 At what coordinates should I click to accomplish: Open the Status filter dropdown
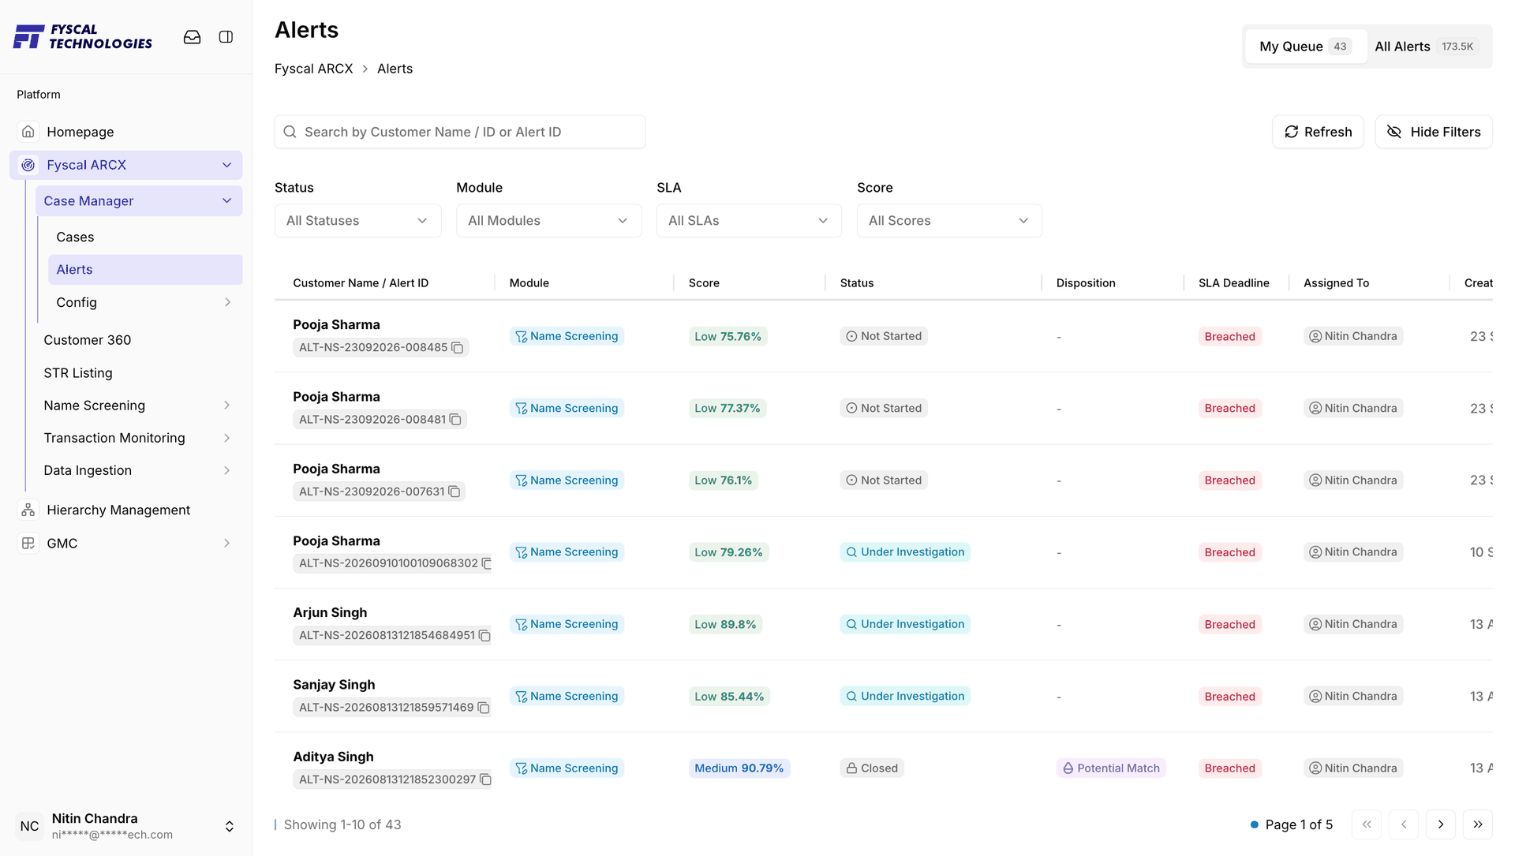[357, 221]
